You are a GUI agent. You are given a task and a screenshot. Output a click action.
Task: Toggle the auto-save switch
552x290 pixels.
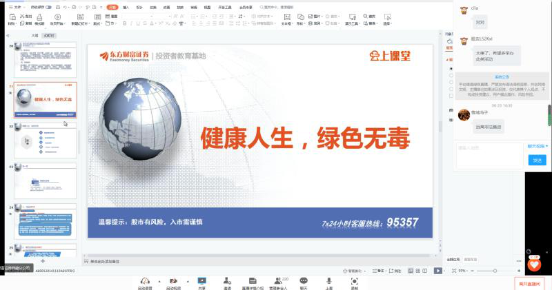coord(48,7)
